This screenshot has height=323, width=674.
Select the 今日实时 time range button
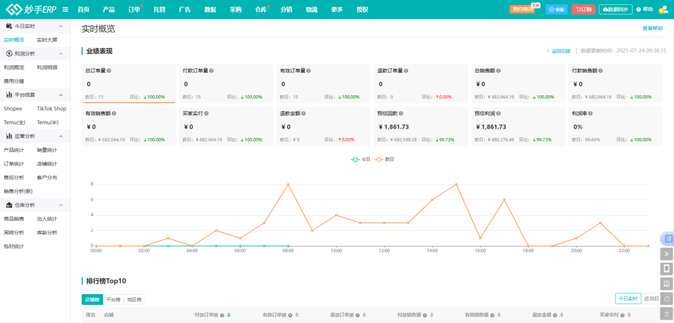point(628,299)
